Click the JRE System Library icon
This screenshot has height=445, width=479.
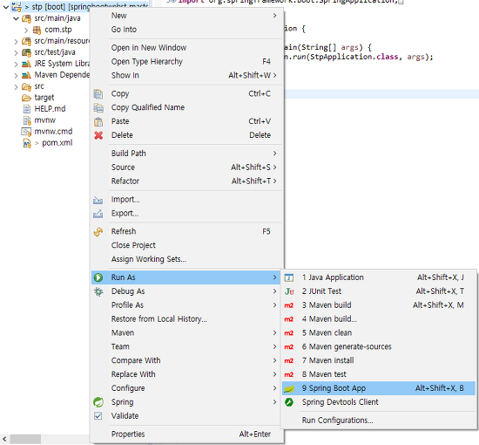[x=27, y=64]
